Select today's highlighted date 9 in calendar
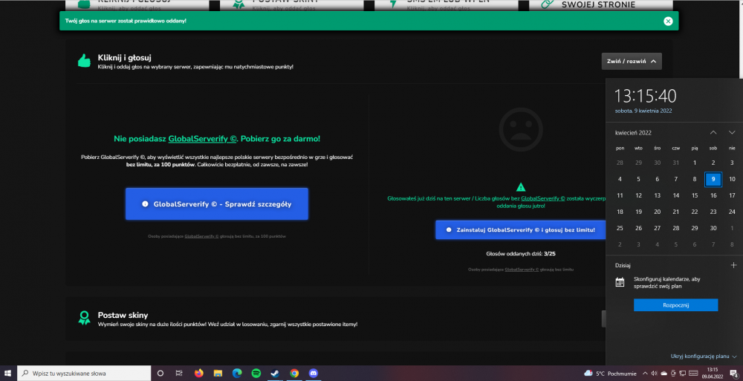The height and width of the screenshot is (381, 743). [713, 179]
